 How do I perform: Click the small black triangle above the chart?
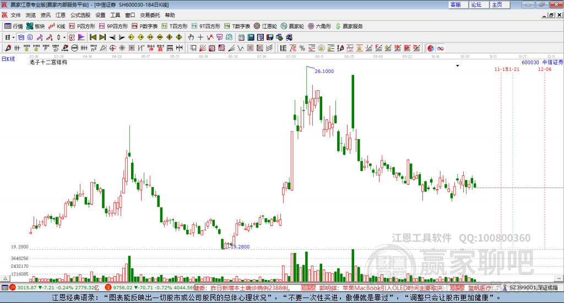pos(458,65)
